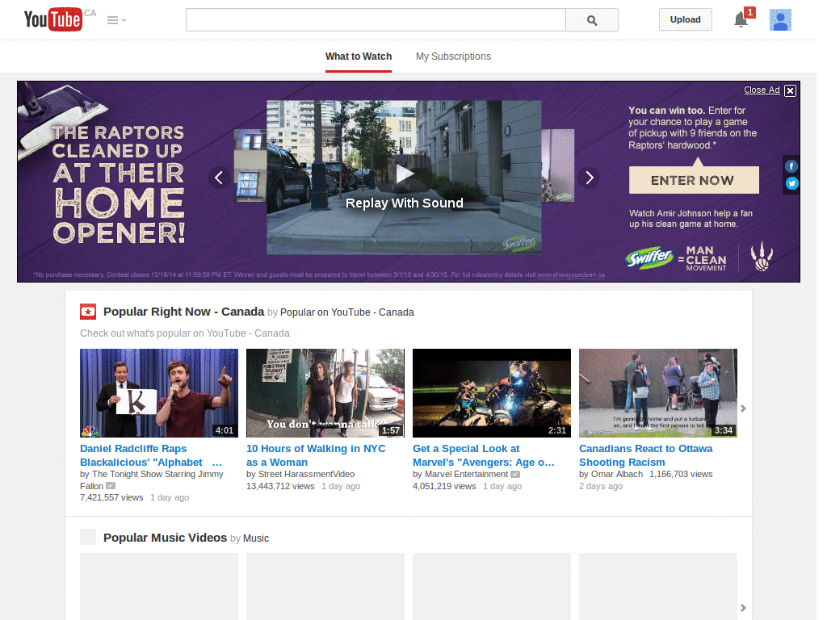Open Popular on YouTube - Canada channel link

347,312
